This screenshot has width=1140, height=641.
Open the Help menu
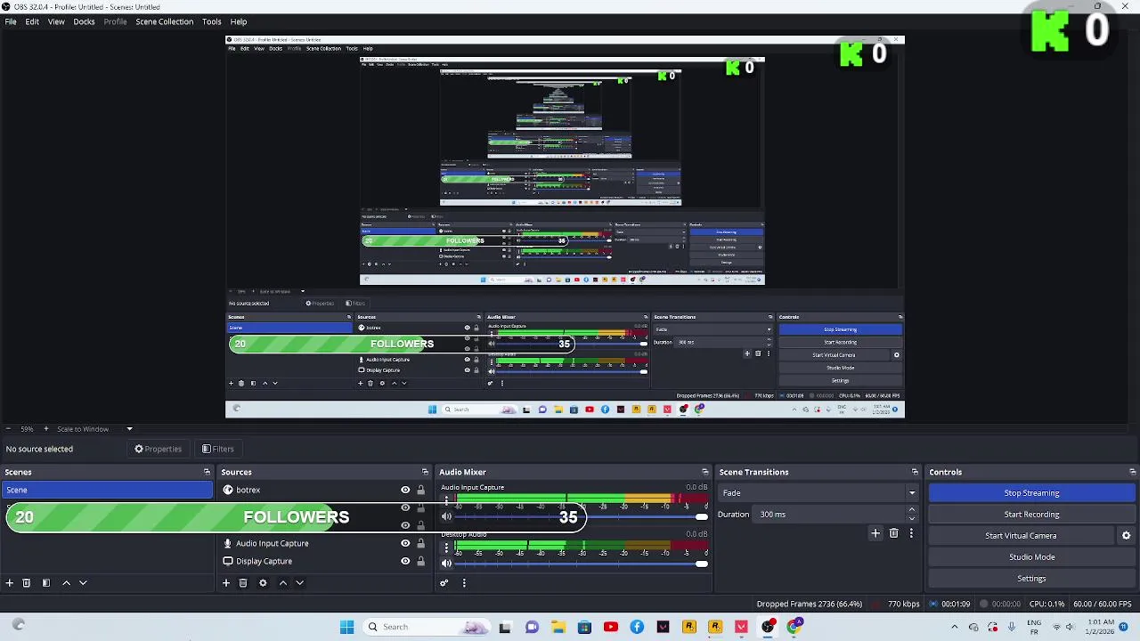pos(239,21)
